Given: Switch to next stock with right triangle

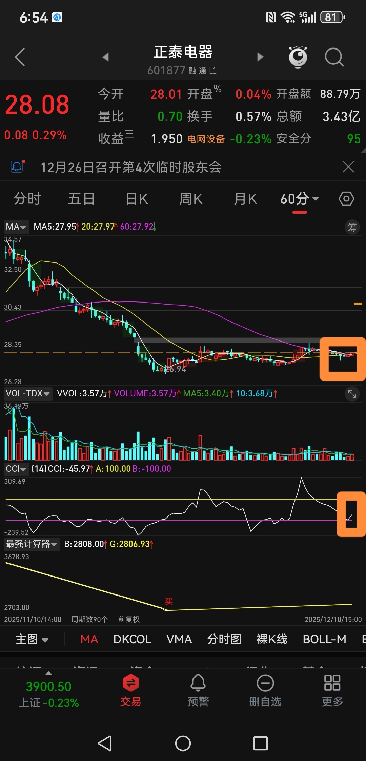Looking at the screenshot, I should [x=260, y=57].
